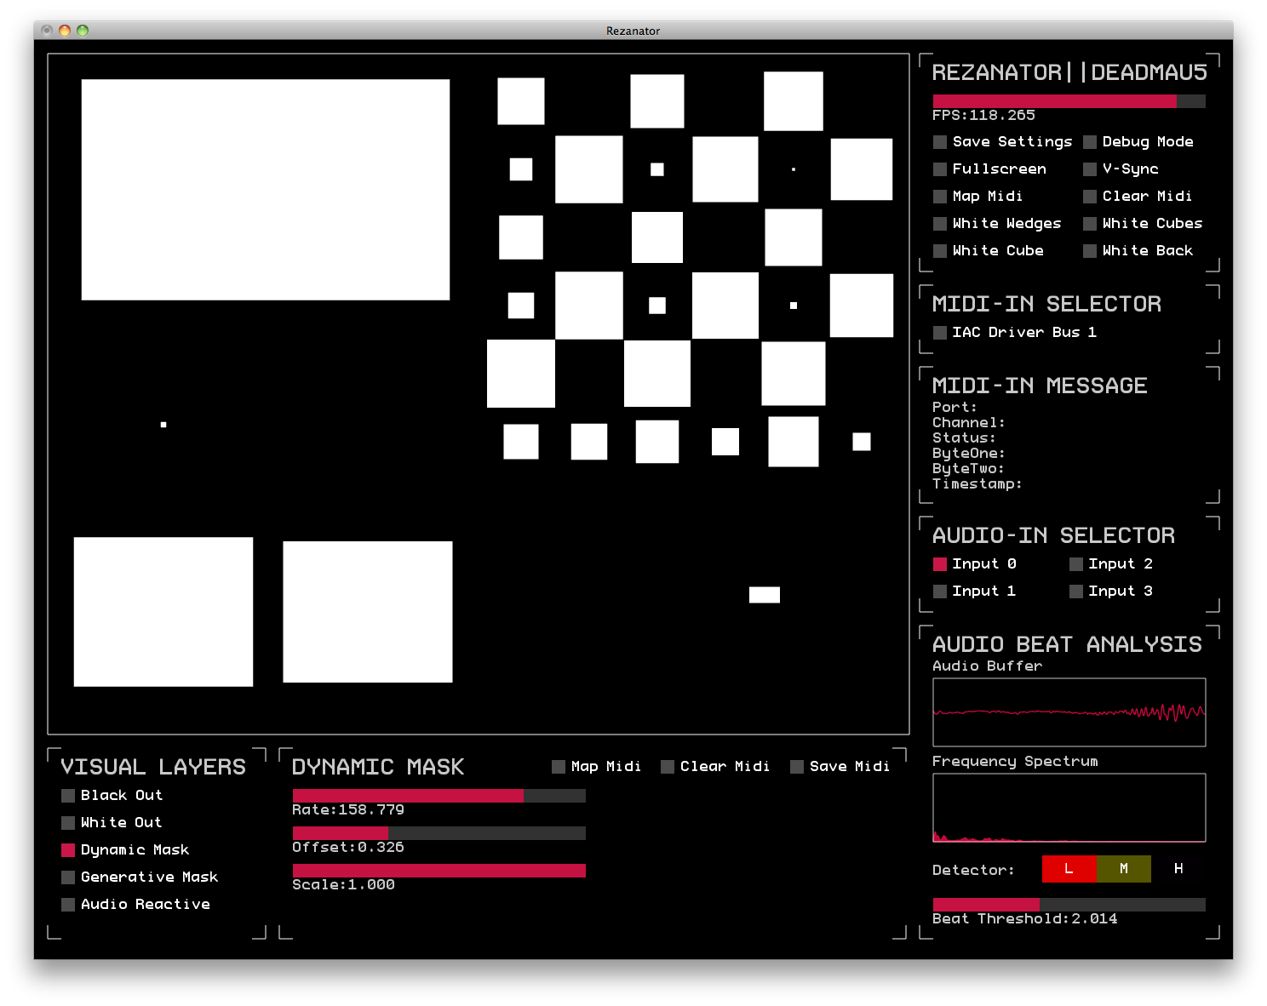Select audio Input 1

point(940,592)
